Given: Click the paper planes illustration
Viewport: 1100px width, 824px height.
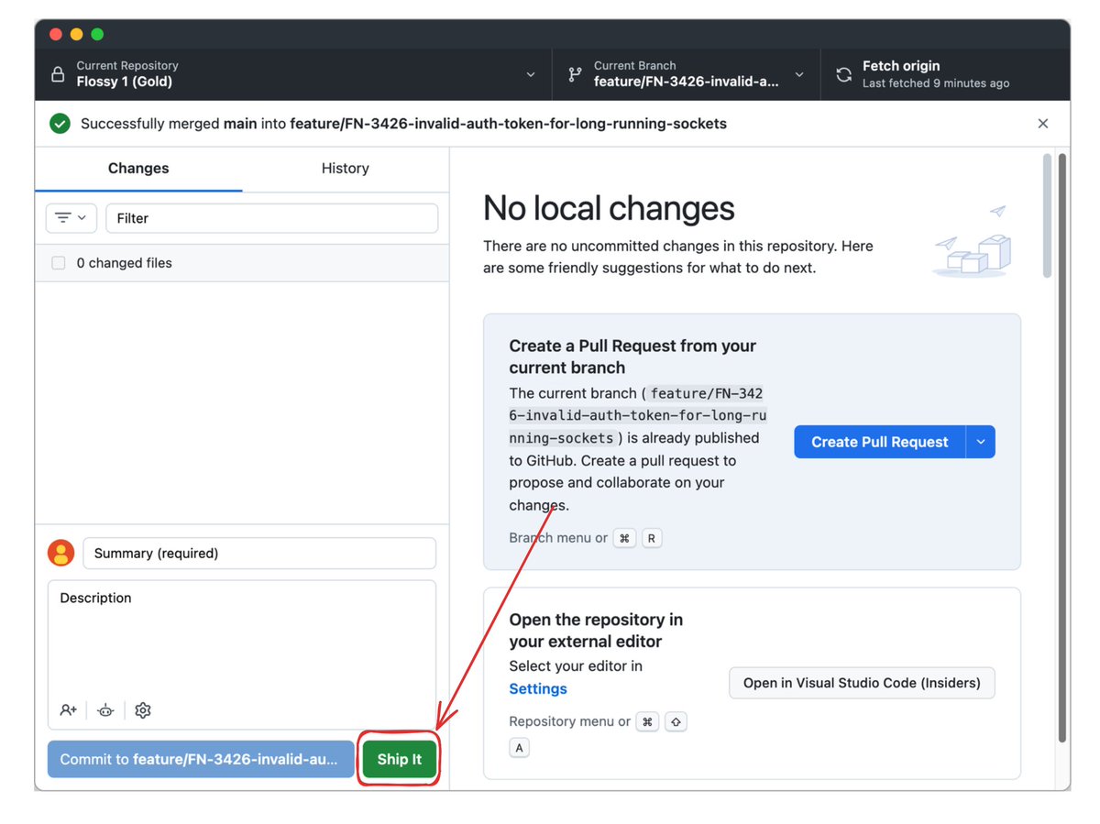Looking at the screenshot, I should click(x=973, y=241).
